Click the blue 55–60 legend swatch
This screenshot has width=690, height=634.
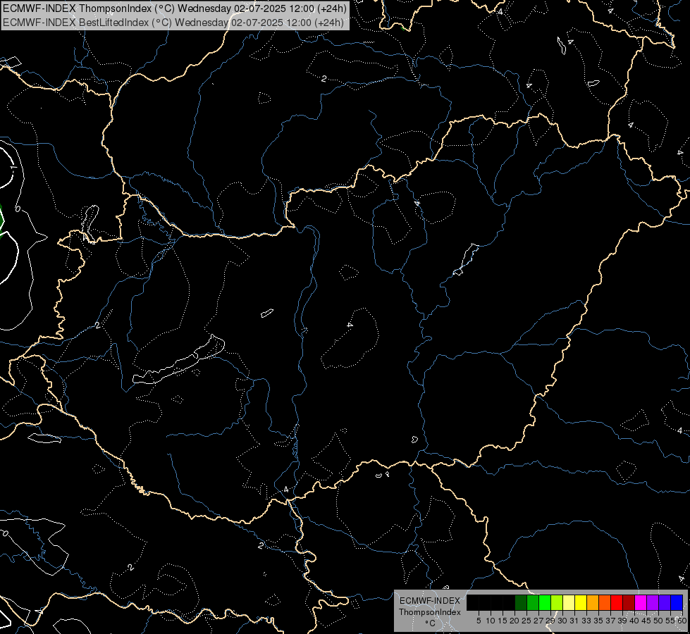click(677, 602)
